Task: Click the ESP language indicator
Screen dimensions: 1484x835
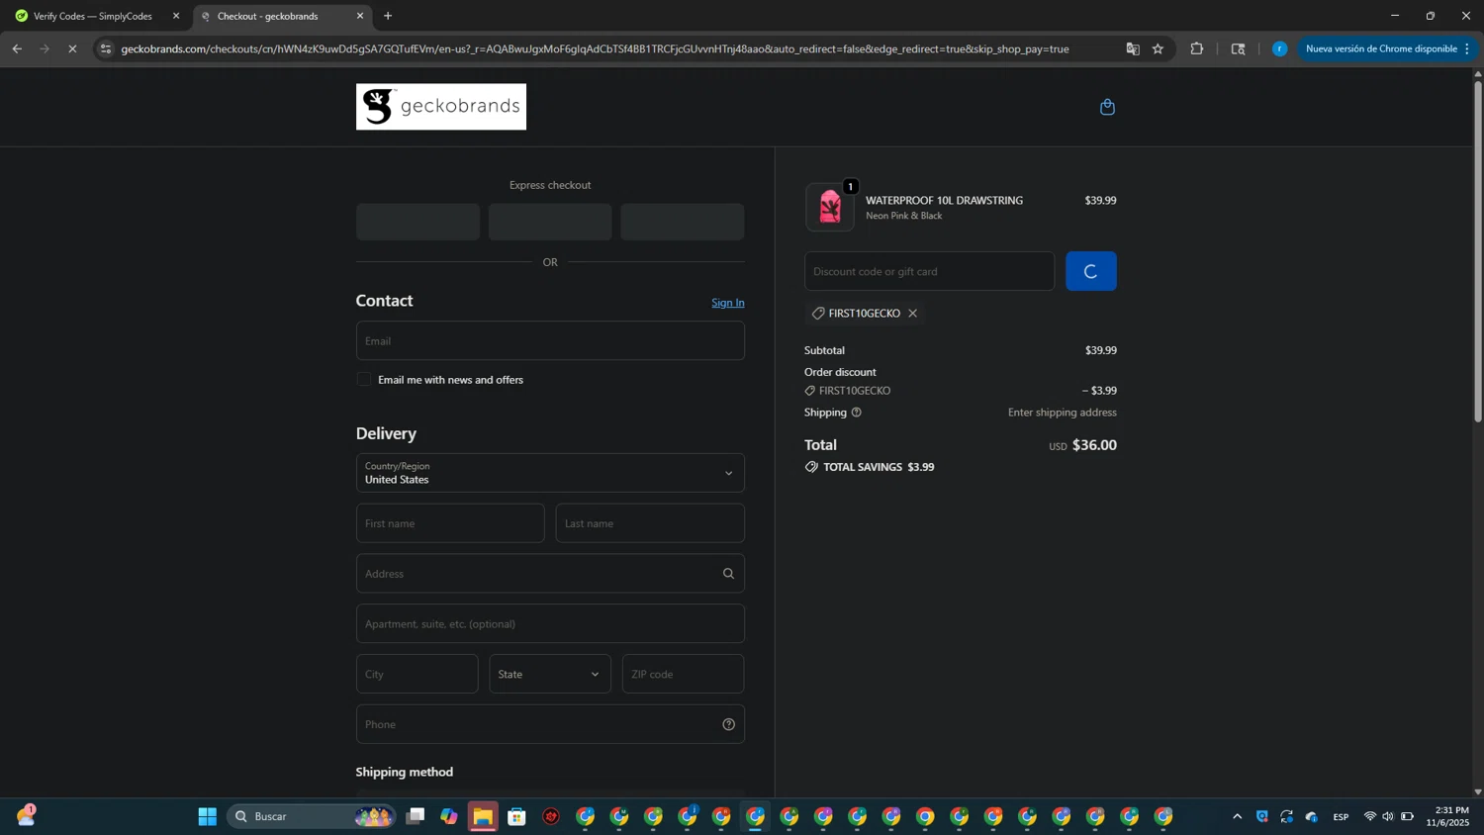Action: coord(1341,817)
